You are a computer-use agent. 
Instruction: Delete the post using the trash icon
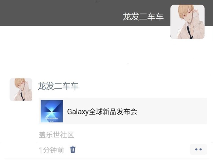[73, 149]
